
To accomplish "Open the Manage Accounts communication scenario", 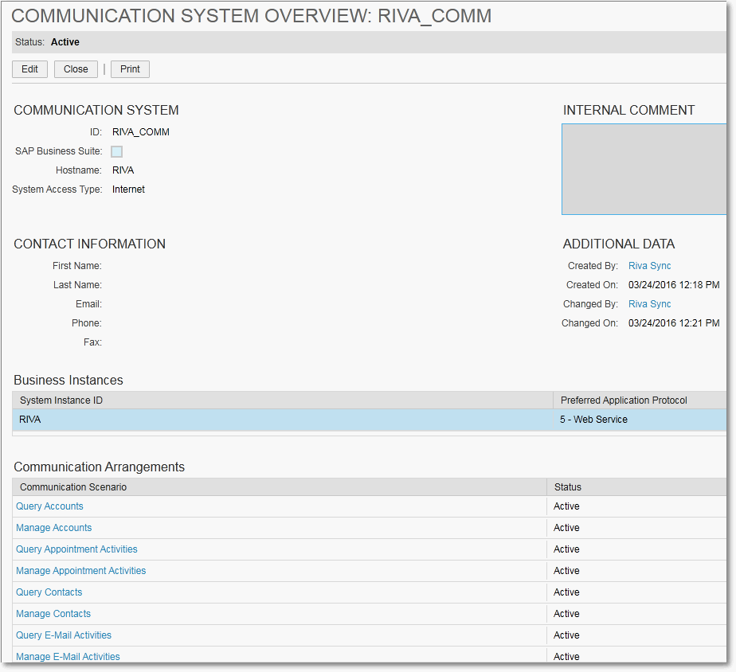I will coord(53,527).
